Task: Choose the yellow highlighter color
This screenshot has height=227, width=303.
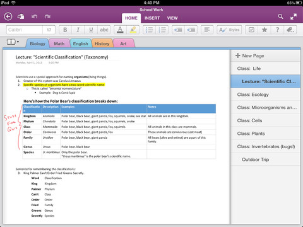Action: point(133,30)
